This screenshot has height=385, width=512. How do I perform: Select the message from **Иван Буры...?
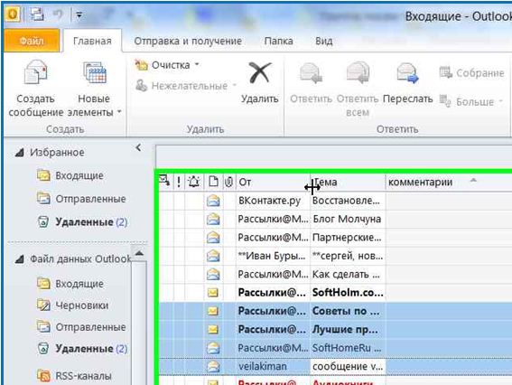tap(335, 256)
